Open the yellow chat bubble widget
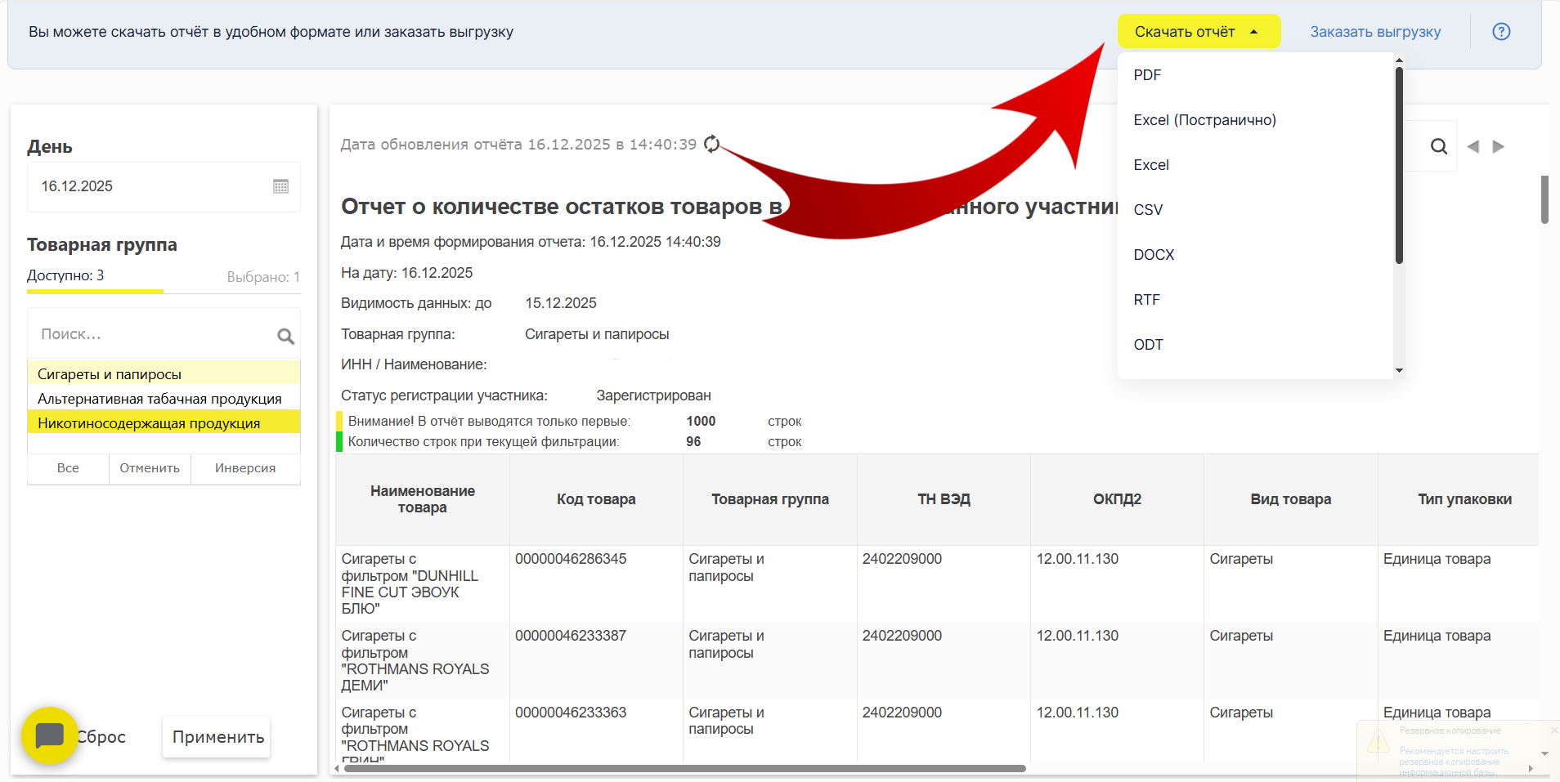The image size is (1560, 782). (x=50, y=735)
